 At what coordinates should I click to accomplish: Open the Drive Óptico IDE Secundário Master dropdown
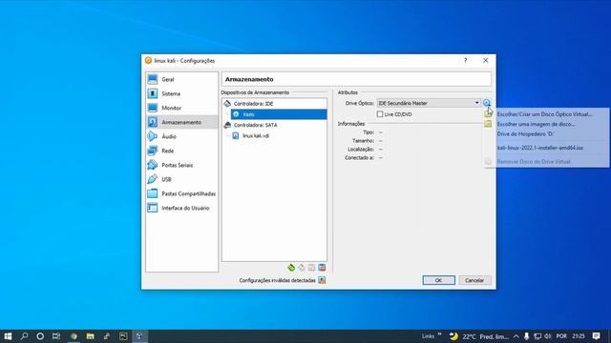[429, 103]
